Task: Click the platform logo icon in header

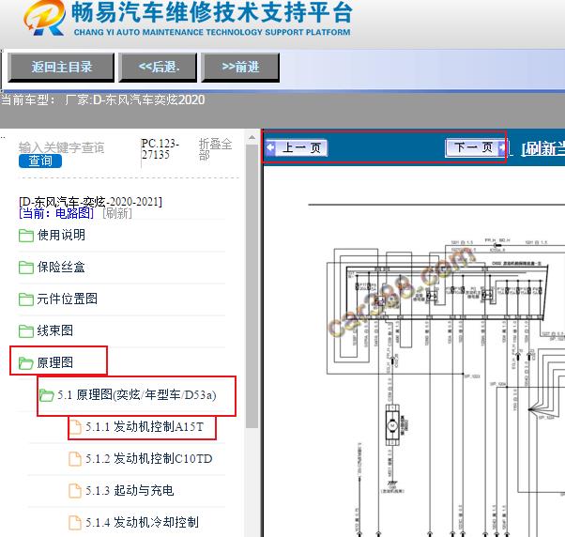Action: (x=45, y=18)
